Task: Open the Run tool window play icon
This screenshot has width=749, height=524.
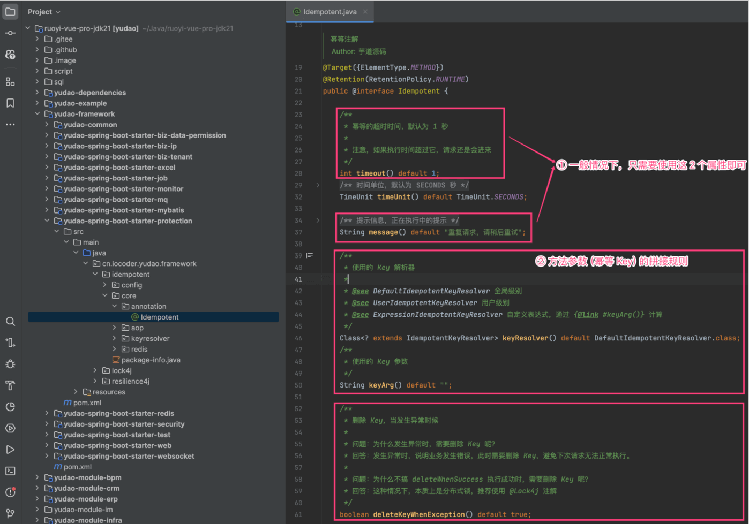Action: click(x=10, y=450)
